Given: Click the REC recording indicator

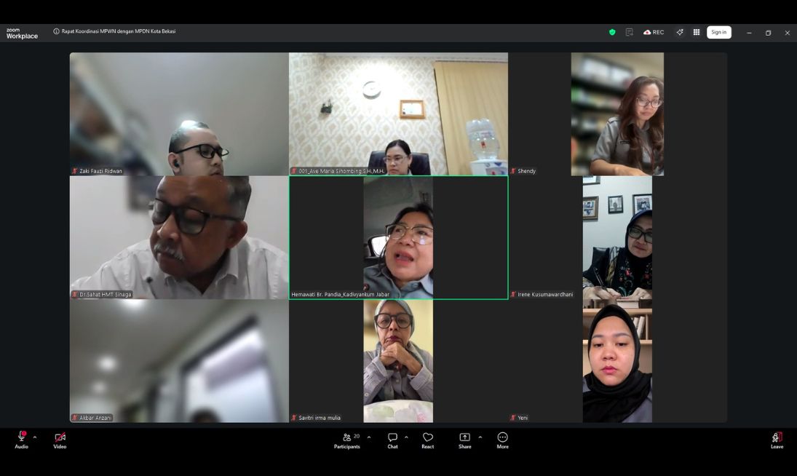Looking at the screenshot, I should point(654,32).
